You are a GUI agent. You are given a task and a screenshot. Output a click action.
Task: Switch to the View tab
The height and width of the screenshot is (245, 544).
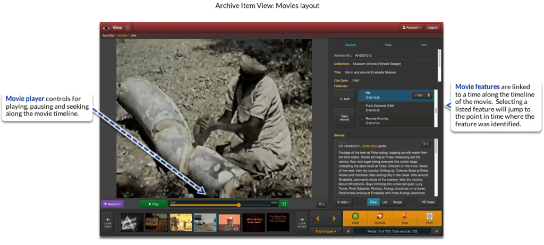(388, 45)
